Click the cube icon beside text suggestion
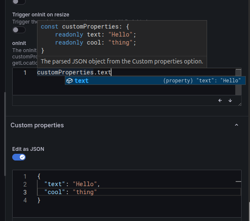250x221 pixels. click(69, 81)
